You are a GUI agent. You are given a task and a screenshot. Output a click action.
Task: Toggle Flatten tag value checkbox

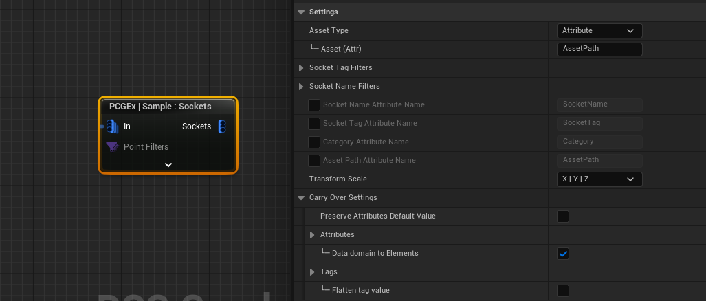pyautogui.click(x=563, y=291)
